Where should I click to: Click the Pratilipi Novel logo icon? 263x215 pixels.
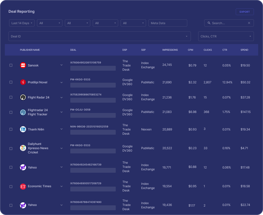23,82
